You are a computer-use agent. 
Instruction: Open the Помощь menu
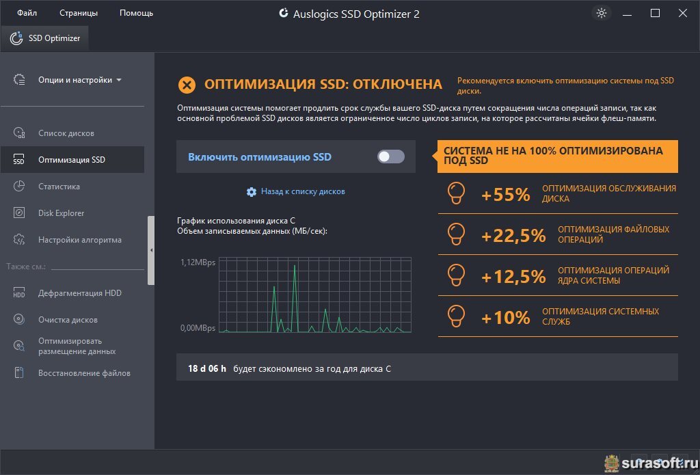136,13
